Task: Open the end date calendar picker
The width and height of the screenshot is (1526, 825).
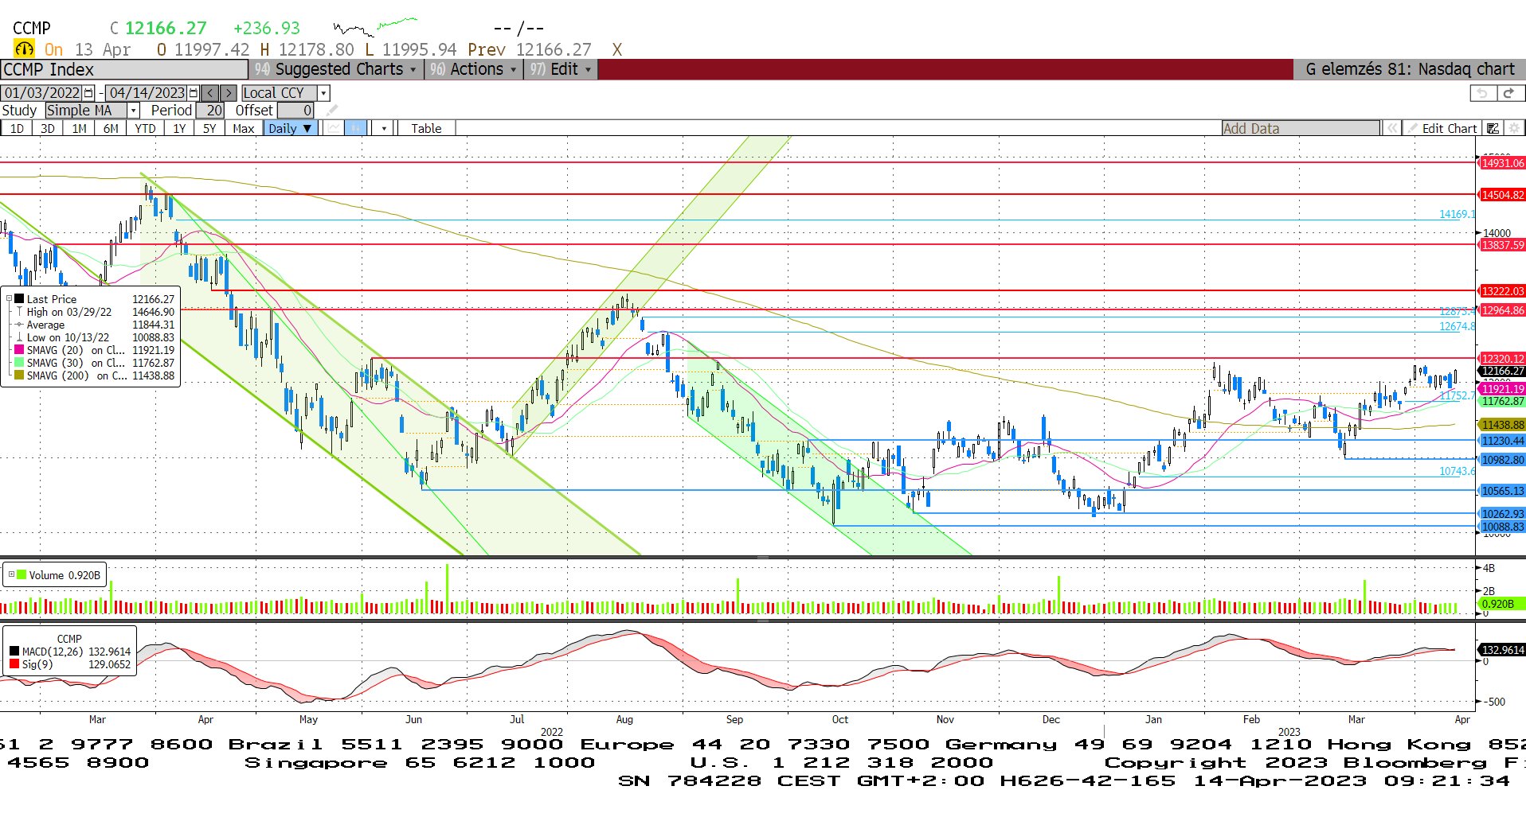Action: (193, 93)
